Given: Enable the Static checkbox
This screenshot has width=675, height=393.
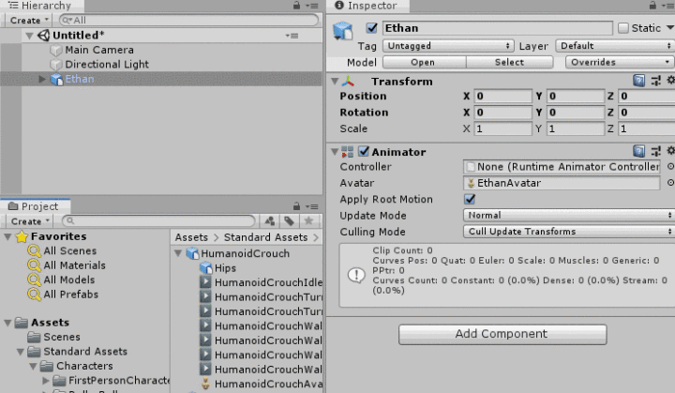Looking at the screenshot, I should coord(623,28).
